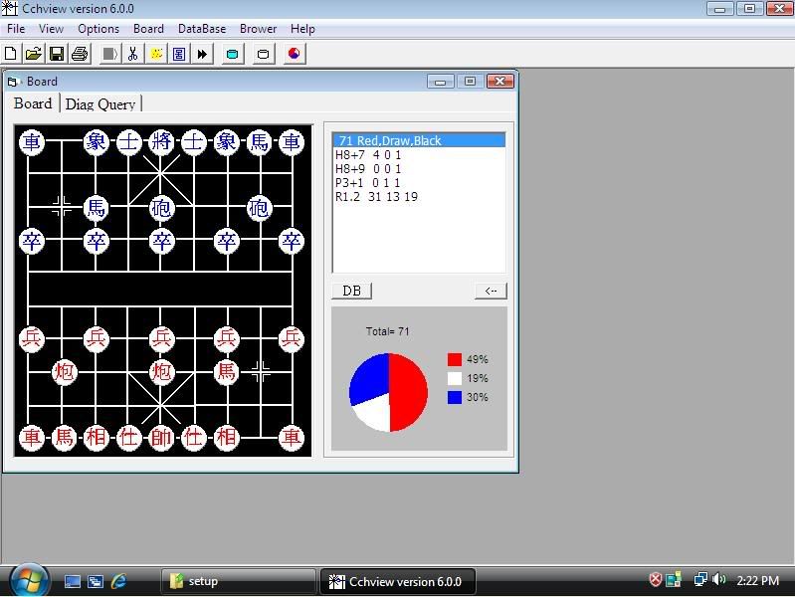Screen dimensions: 795x597
Task: Click the red security shield tray icon
Action: [x=655, y=579]
